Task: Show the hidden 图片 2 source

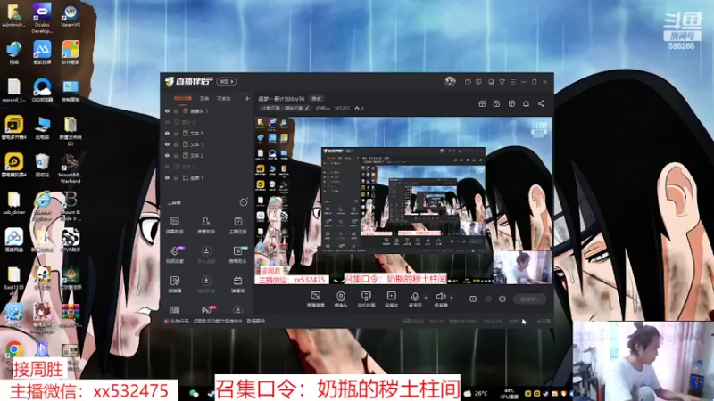Action: [167, 122]
